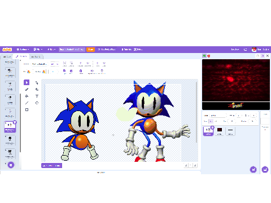Select the Rectangle tool
Image resolution: width=271 pixels, height=203 pixels.
pos(27,109)
